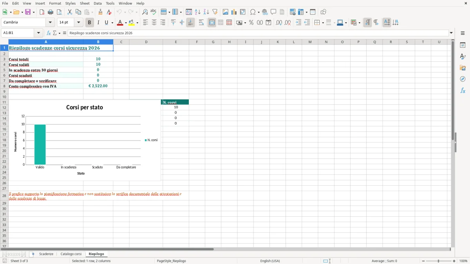Toggle Italic formatting
The width and height of the screenshot is (470, 264).
[98, 23]
